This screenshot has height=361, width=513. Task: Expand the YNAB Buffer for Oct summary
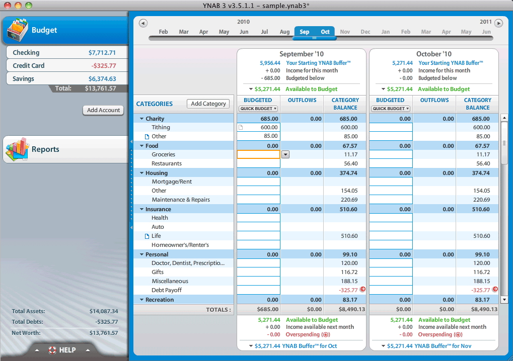pyautogui.click(x=251, y=346)
